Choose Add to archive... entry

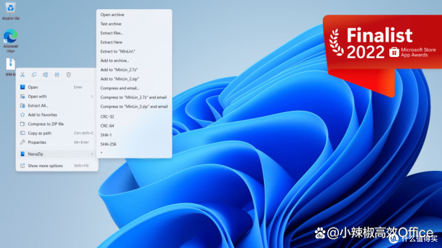tap(134, 60)
